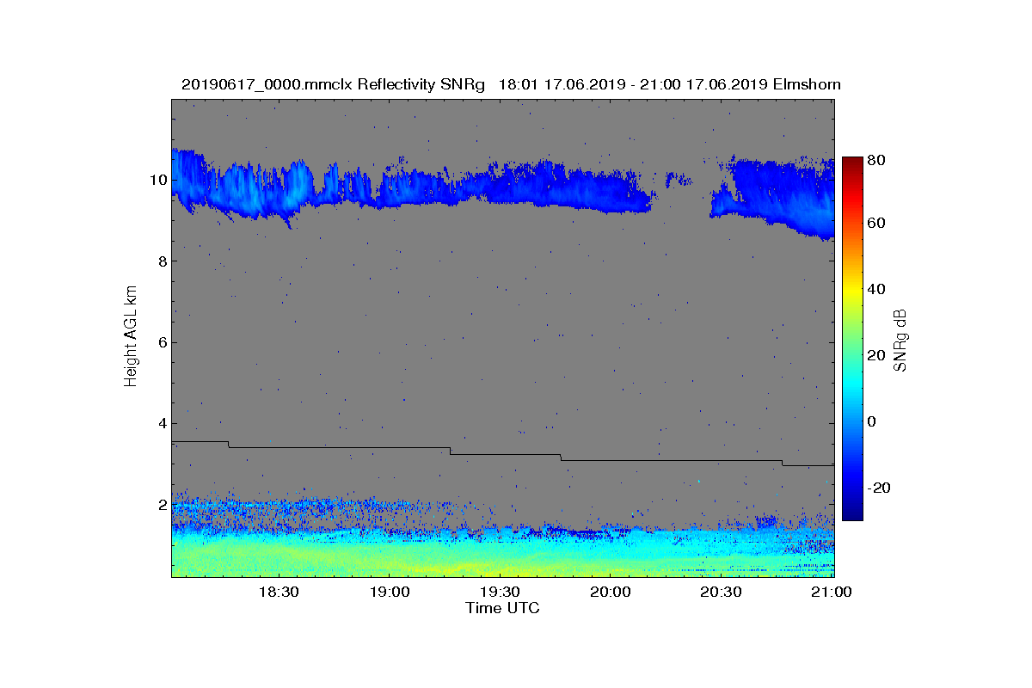Click the height tick label 2

click(x=163, y=504)
